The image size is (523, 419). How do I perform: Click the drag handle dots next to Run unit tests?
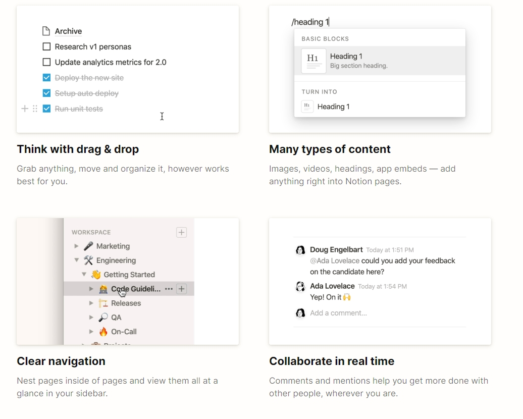pos(34,108)
